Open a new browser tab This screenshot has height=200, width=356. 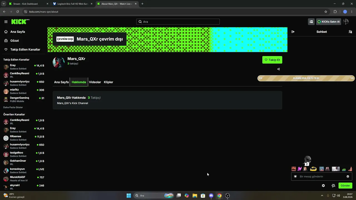point(142,4)
